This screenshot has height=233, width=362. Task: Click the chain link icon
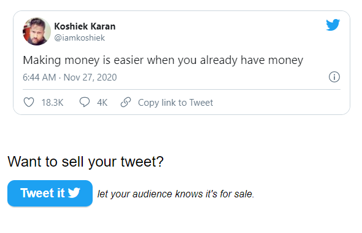pyautogui.click(x=126, y=102)
